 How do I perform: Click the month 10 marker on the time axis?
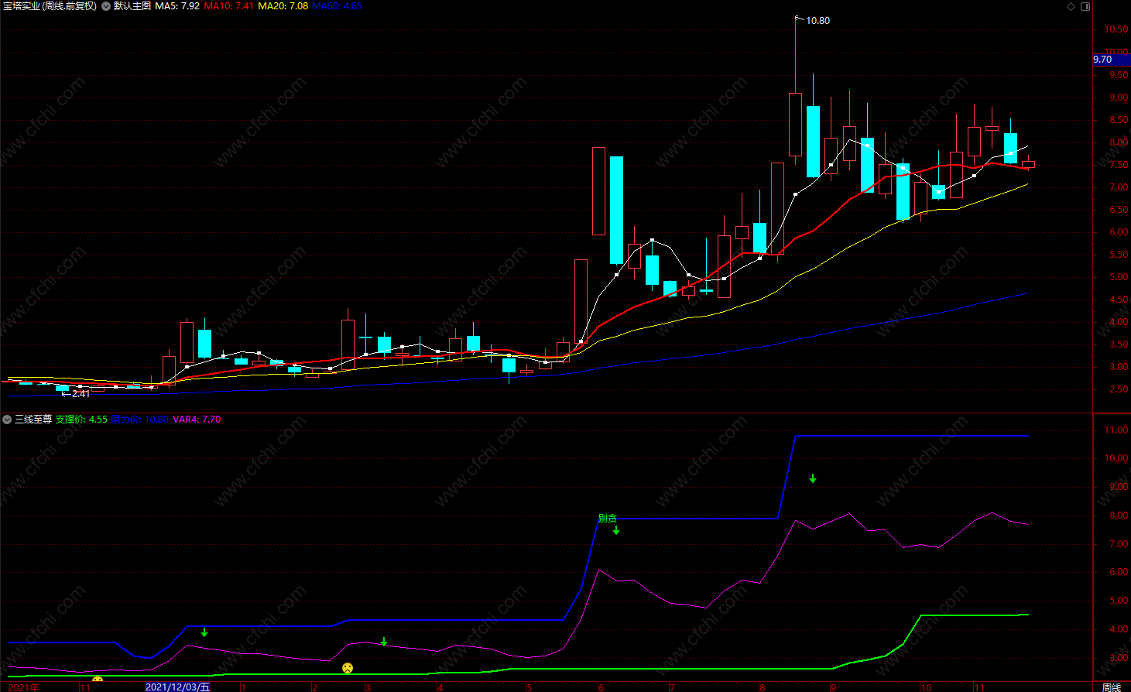926,687
